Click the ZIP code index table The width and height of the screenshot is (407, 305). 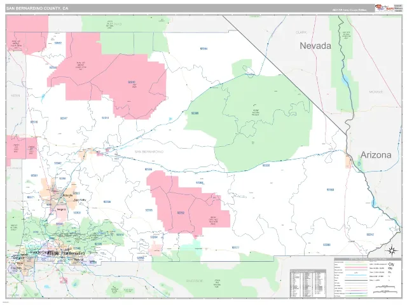point(308,283)
